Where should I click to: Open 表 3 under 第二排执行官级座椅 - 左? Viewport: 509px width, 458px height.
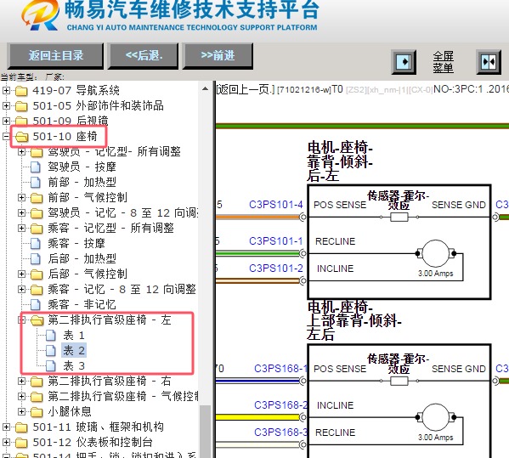(x=74, y=365)
